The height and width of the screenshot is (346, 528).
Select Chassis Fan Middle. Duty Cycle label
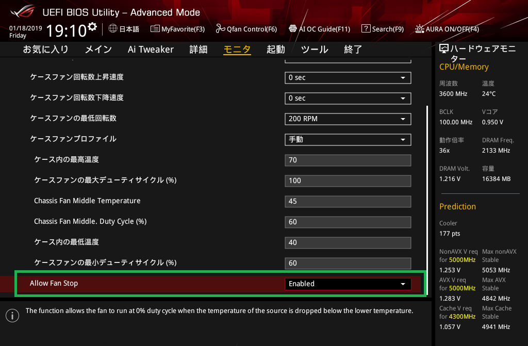pyautogui.click(x=90, y=221)
